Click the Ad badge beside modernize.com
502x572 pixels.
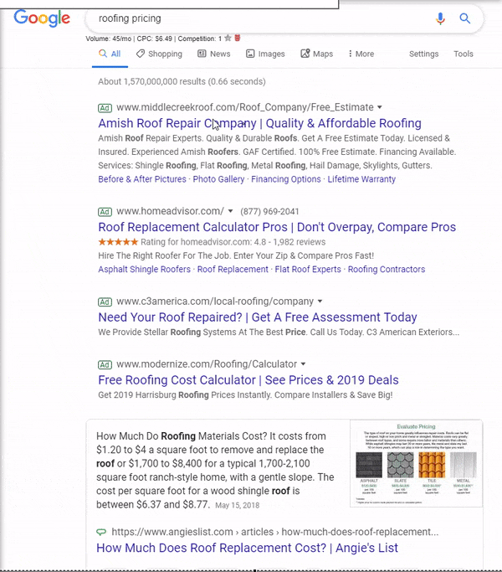(105, 365)
